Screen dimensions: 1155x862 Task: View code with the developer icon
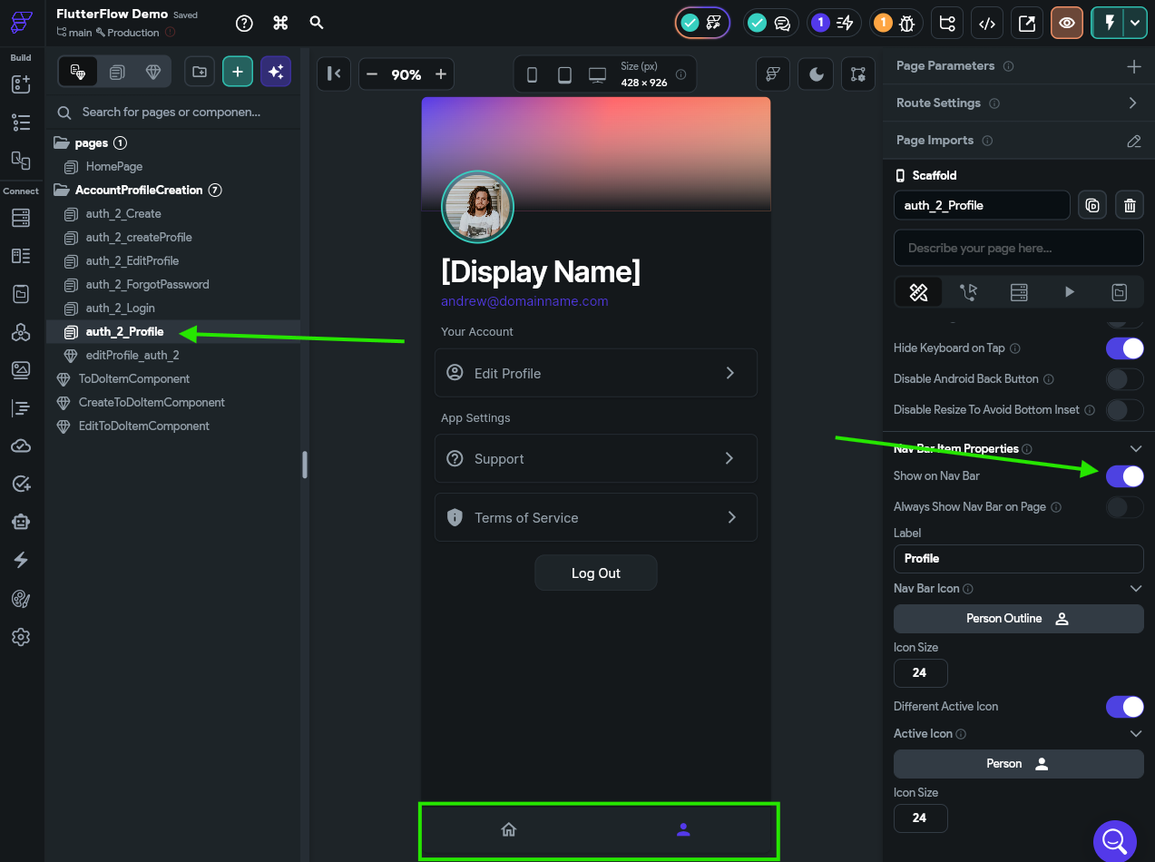coord(987,24)
